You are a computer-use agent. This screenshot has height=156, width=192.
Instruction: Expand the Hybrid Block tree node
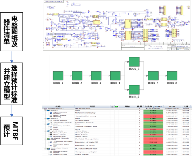[46, 131]
